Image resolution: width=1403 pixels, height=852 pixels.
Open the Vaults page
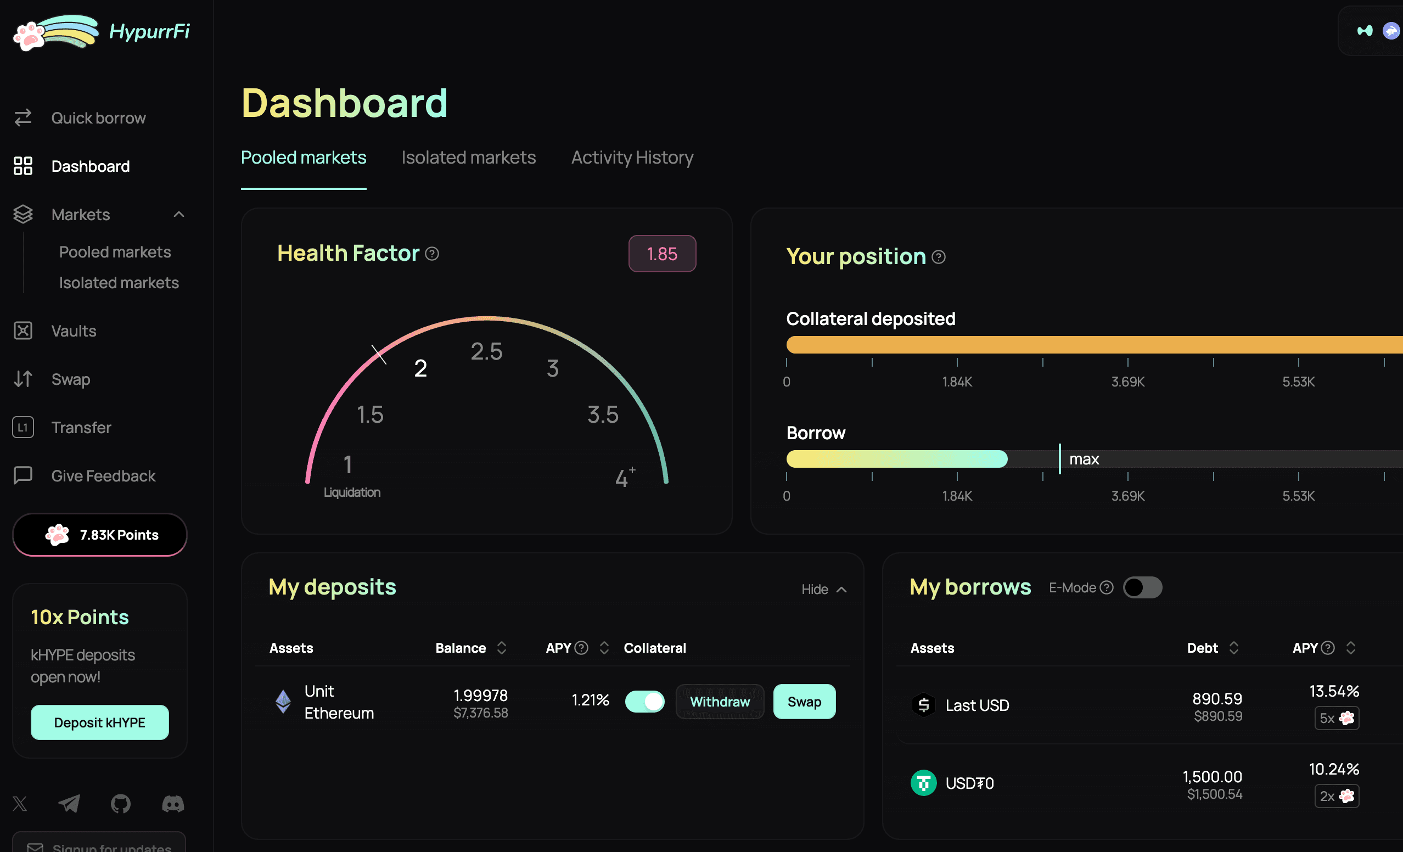coord(74,331)
